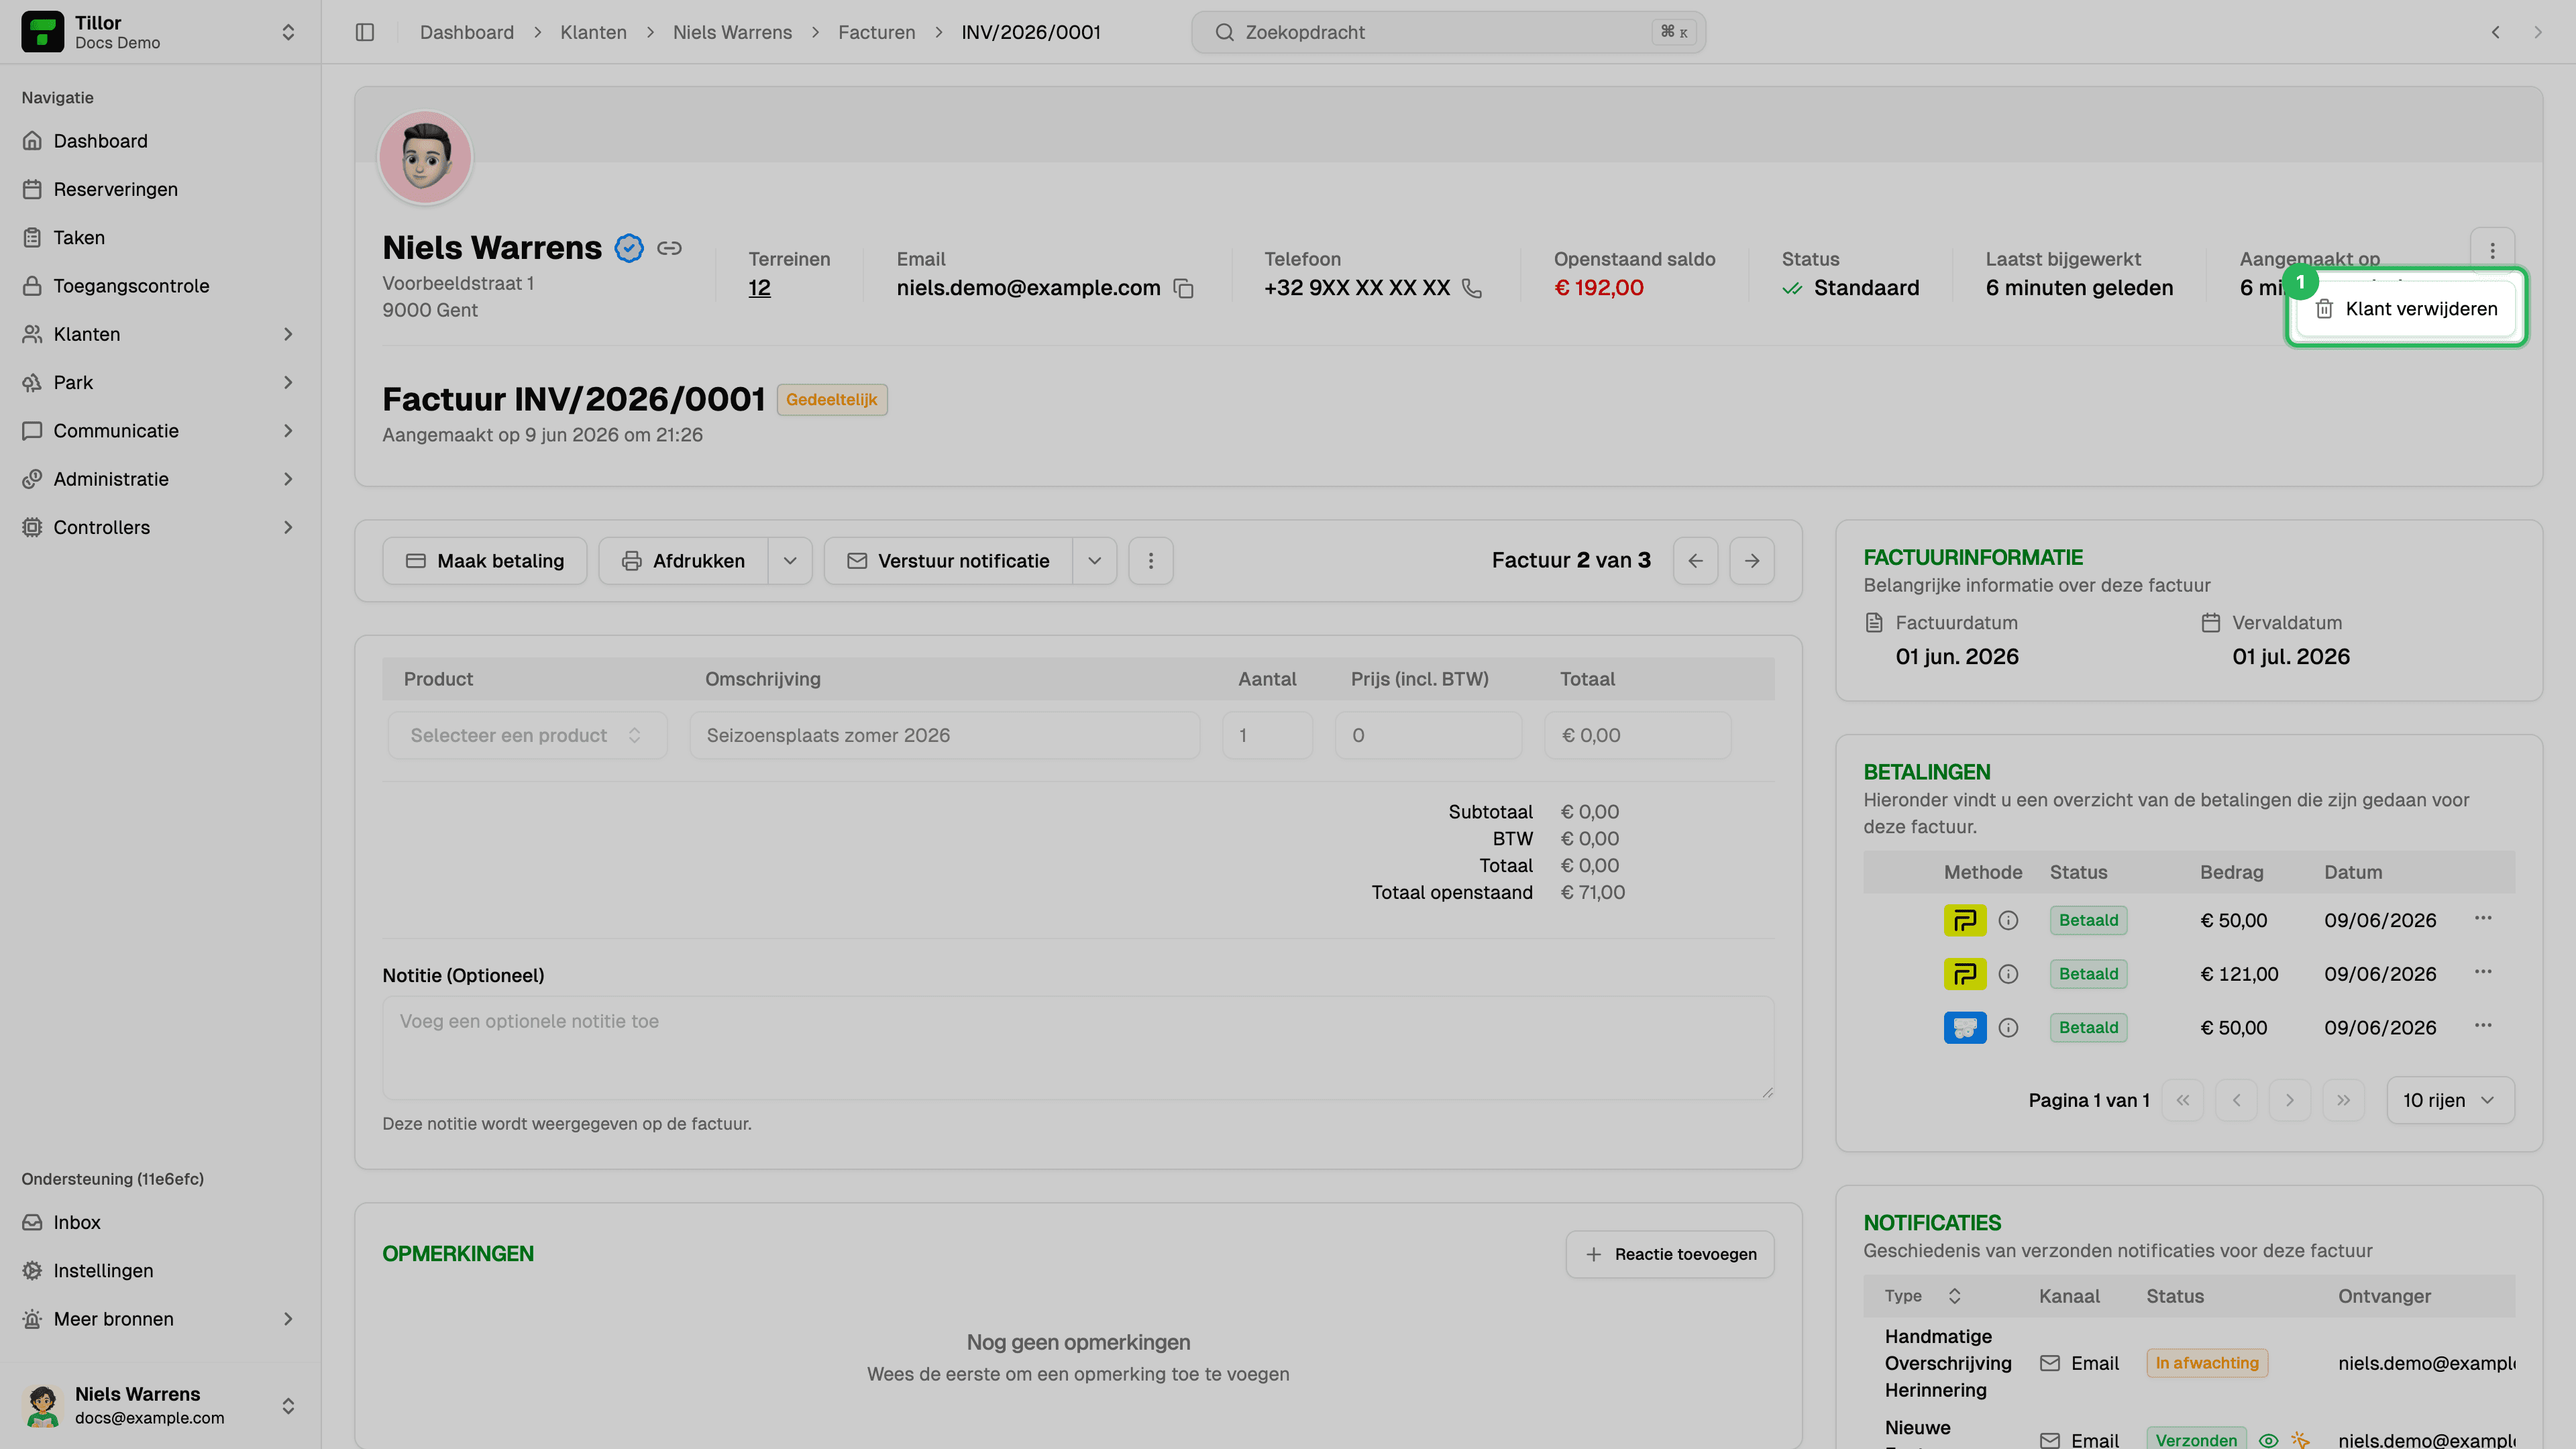Viewport: 2576px width, 1449px height.
Task: Click the optional Notitie textarea
Action: tap(1078, 1048)
